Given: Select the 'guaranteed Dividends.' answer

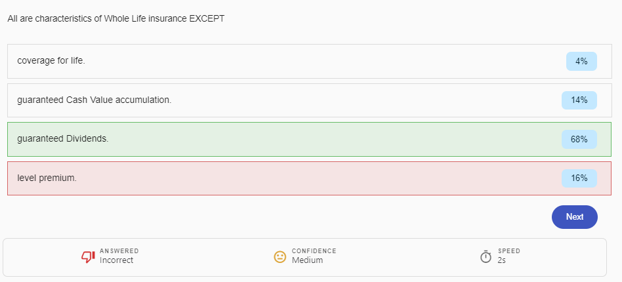Looking at the screenshot, I should click(x=63, y=139).
